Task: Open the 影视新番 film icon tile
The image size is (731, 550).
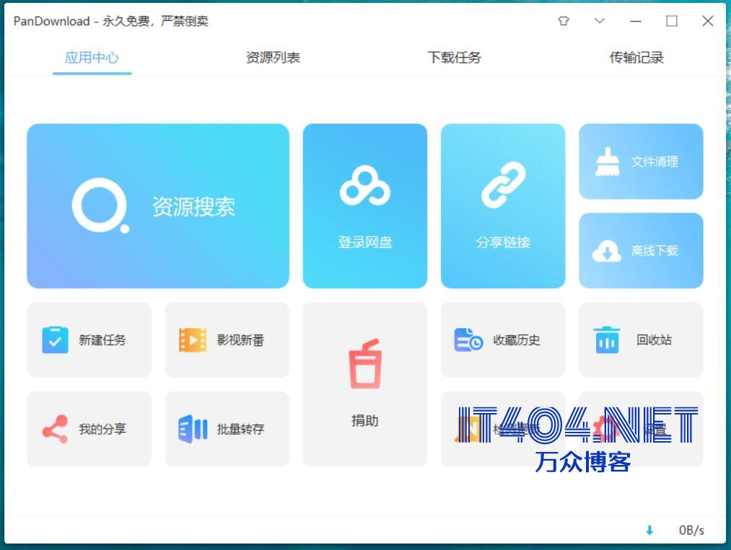Action: click(227, 340)
